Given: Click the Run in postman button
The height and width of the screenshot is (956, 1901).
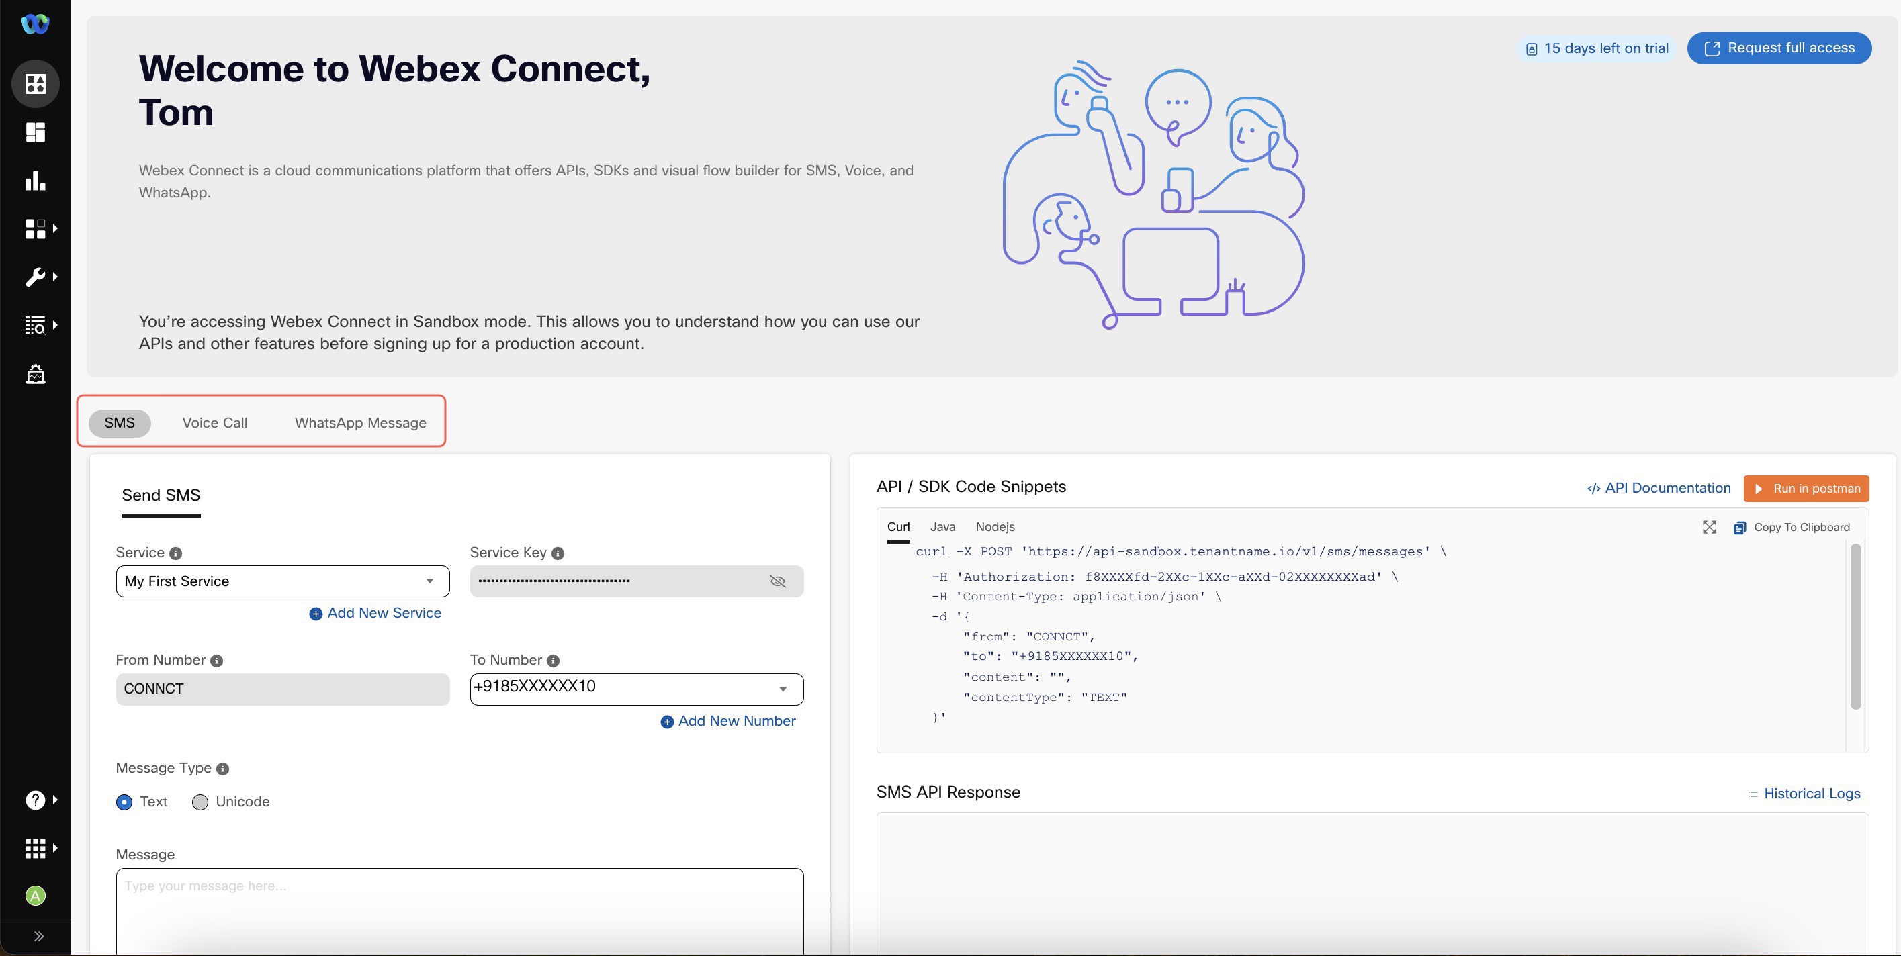Looking at the screenshot, I should coord(1806,488).
